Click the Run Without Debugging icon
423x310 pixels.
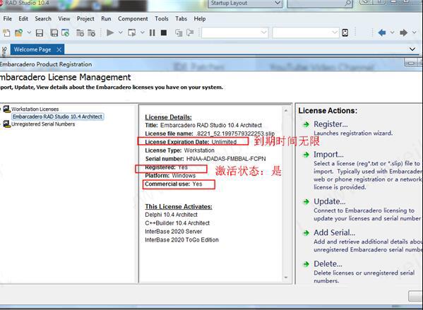pyautogui.click(x=132, y=32)
